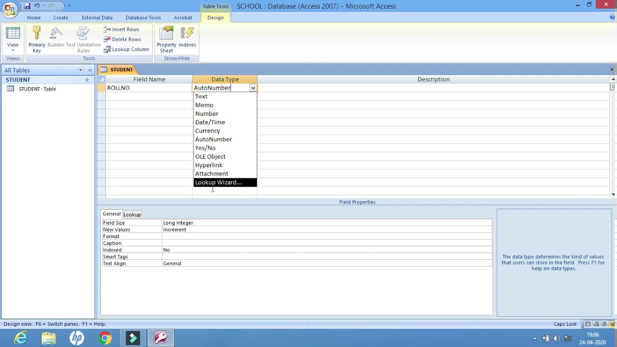Switch to Datasheet View from status bar
Screen dimensions: 617x347
(x=588, y=324)
